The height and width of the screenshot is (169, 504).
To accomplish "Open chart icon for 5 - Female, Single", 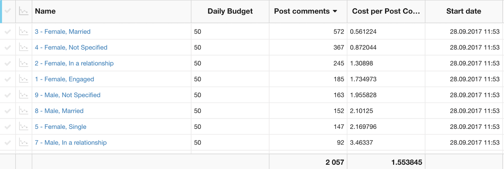I will click(24, 127).
